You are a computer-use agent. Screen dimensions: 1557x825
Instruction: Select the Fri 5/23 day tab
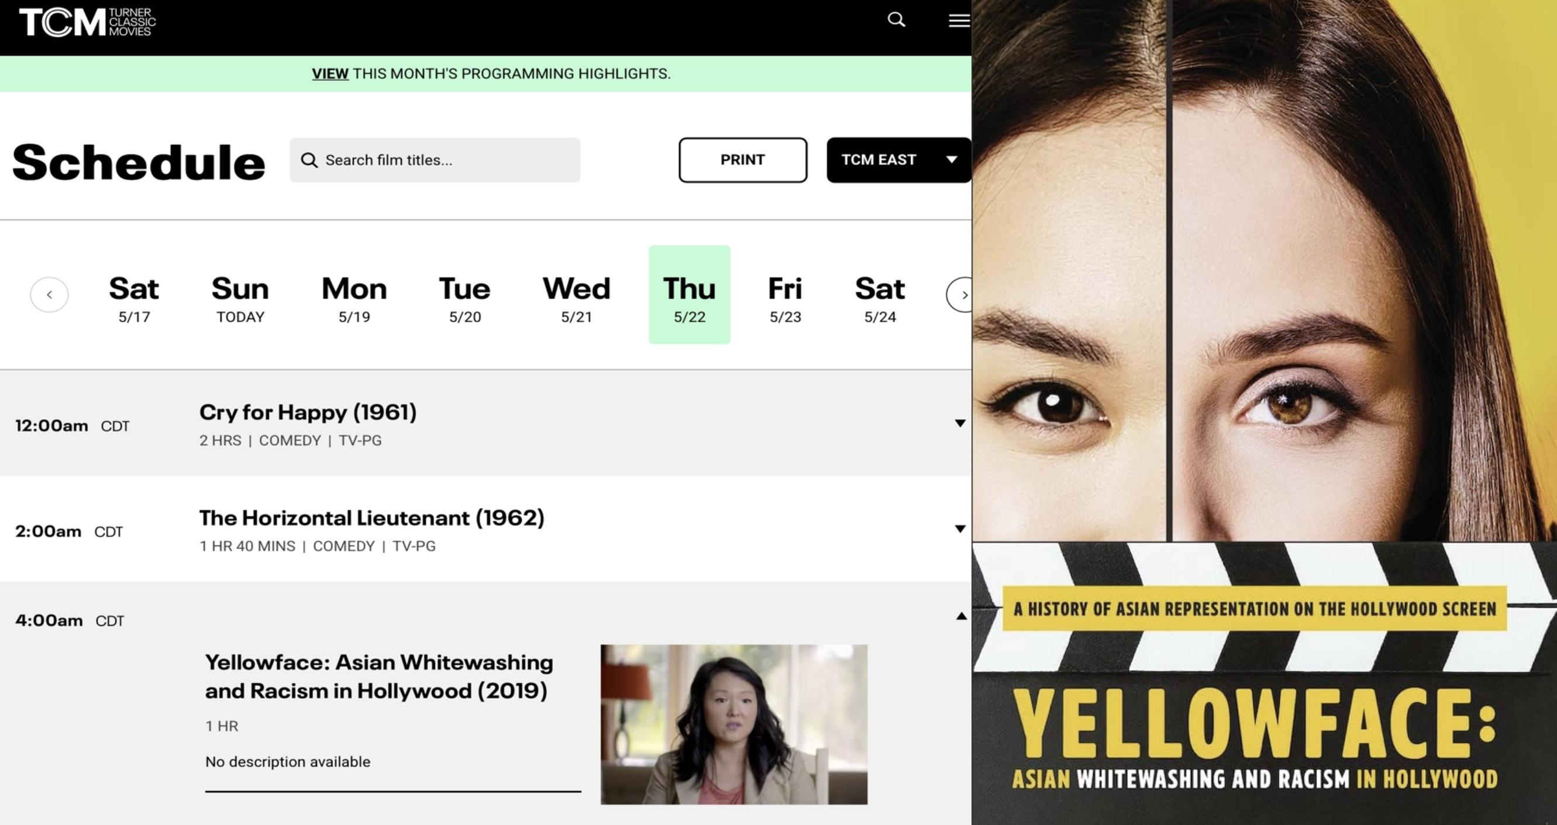[x=785, y=299]
